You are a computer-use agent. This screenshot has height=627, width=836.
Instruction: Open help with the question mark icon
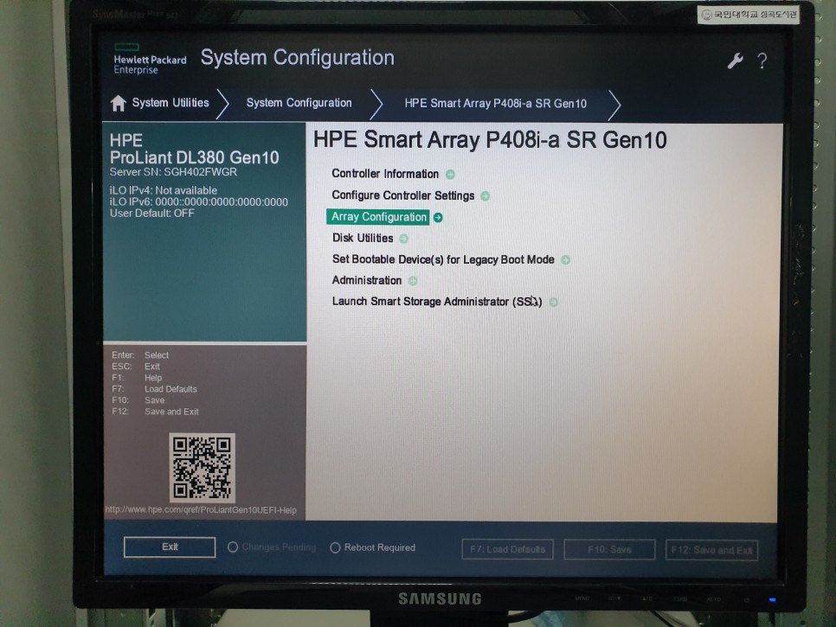pos(762,61)
